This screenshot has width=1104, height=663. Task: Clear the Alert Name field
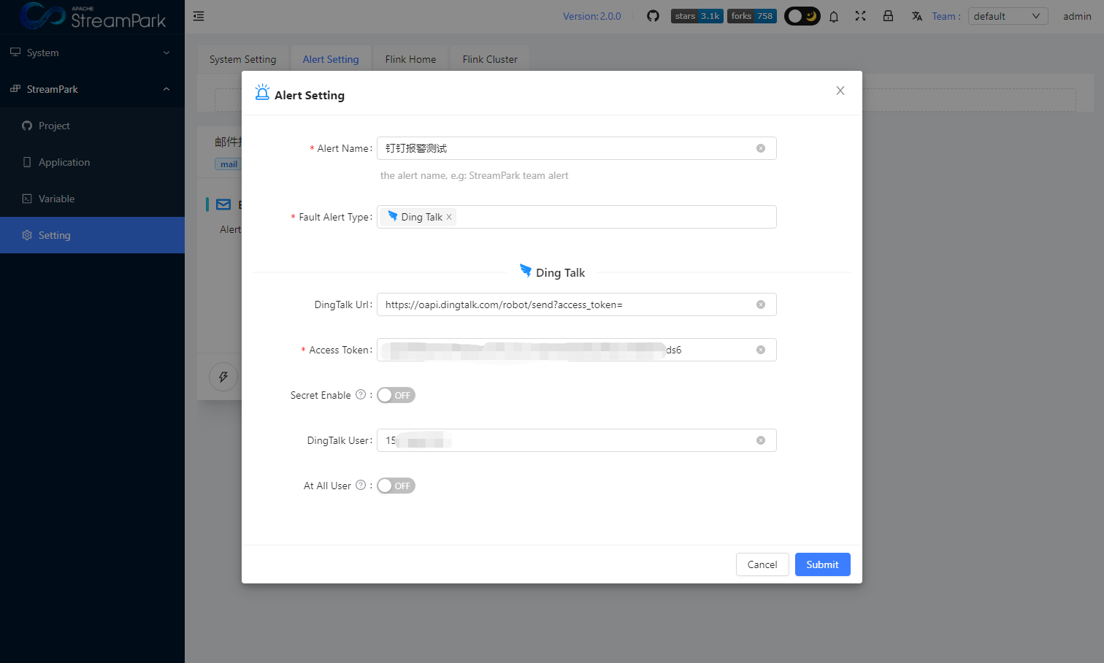761,148
